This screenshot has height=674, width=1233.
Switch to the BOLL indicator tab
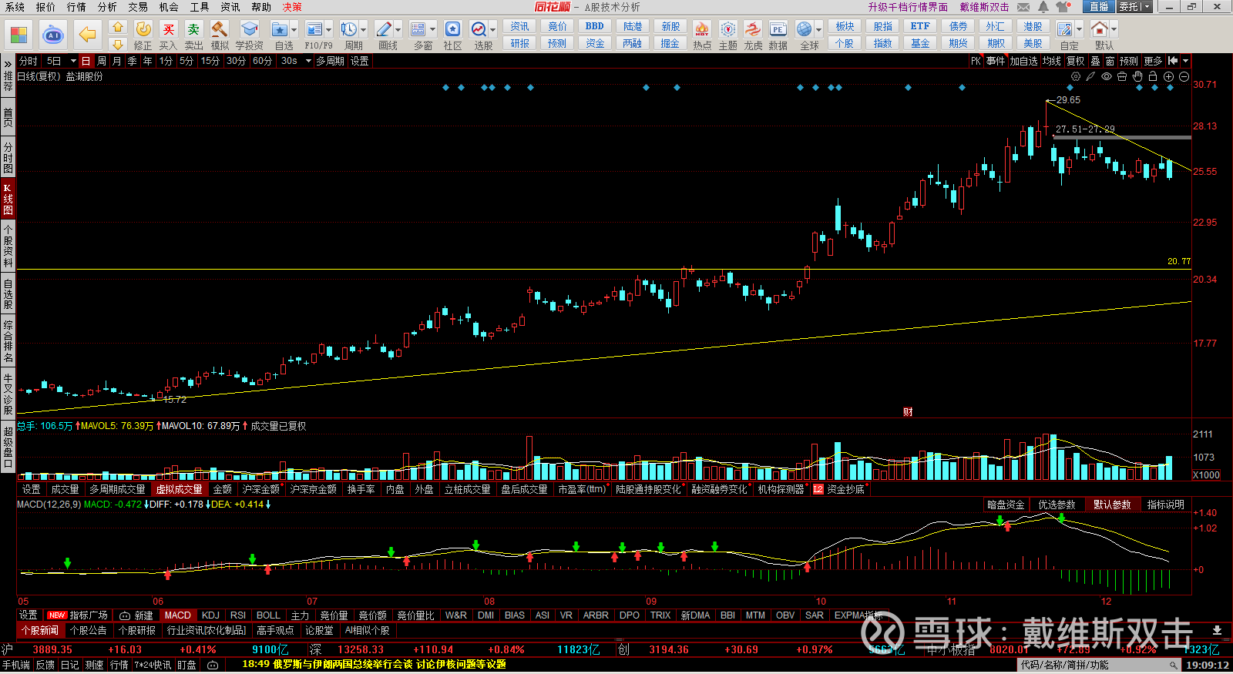pyautogui.click(x=268, y=615)
